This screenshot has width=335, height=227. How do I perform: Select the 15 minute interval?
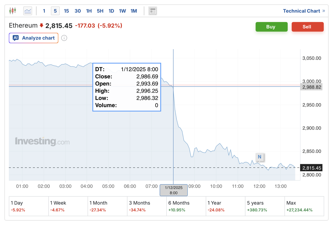pyautogui.click(x=66, y=11)
